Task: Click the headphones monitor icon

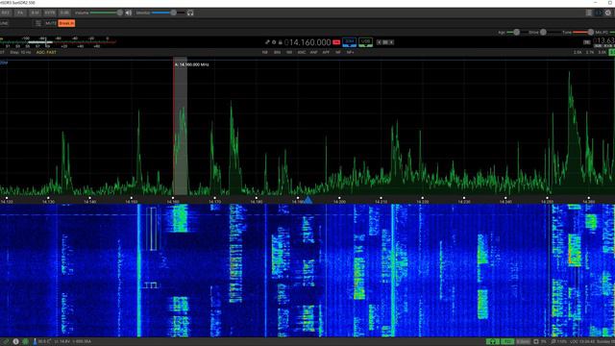Action: point(190,12)
